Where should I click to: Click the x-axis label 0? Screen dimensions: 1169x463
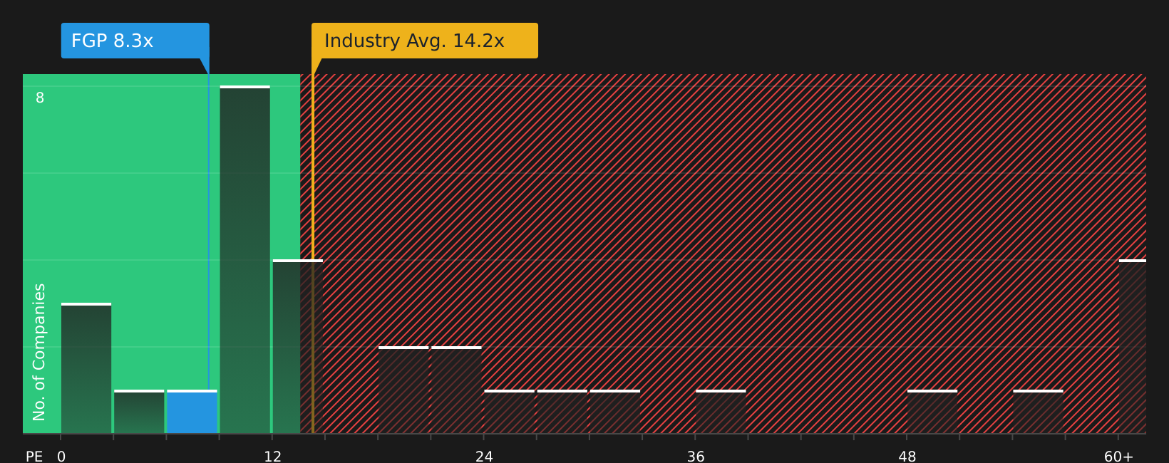pyautogui.click(x=61, y=457)
